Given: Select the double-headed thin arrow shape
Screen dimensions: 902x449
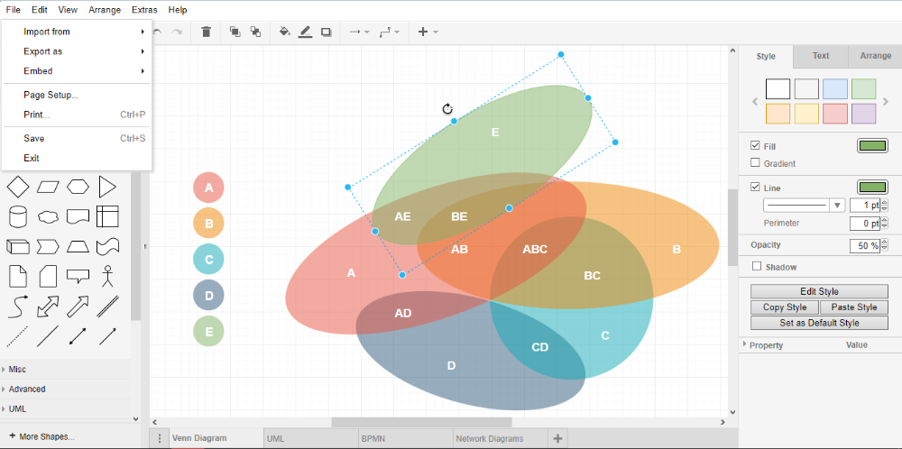Looking at the screenshot, I should click(78, 336).
